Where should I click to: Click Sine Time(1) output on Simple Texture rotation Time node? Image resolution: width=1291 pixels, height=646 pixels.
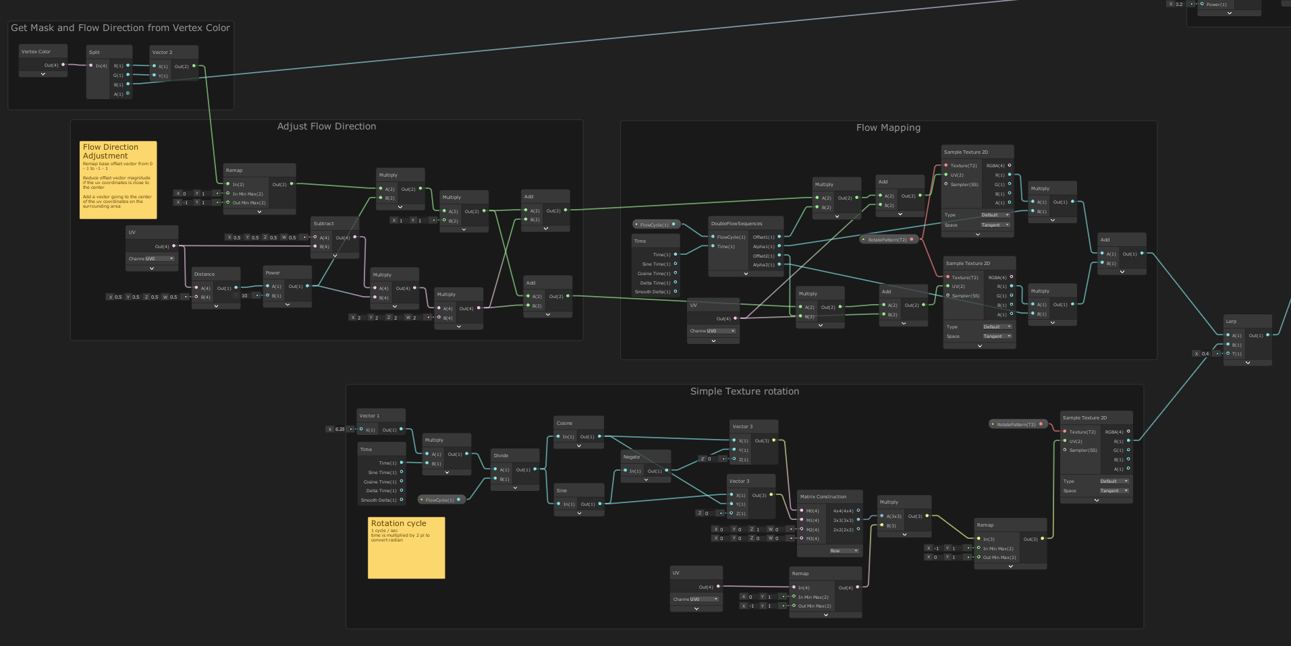(x=402, y=472)
